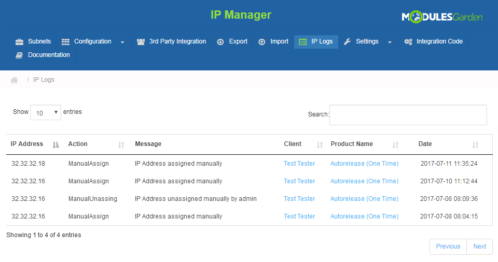
Task: Open the Configuration menu item
Action: 93,41
